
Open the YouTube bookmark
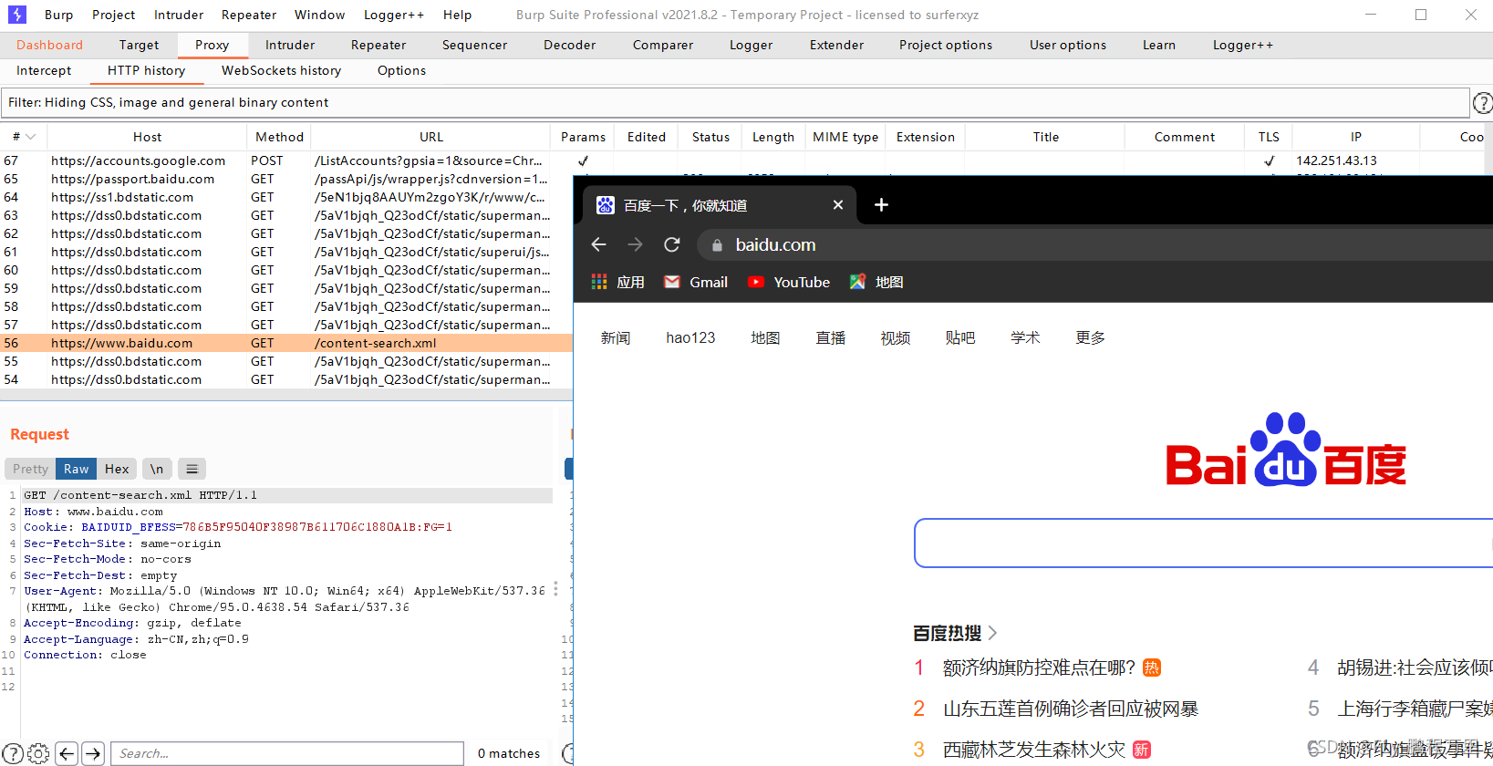pyautogui.click(x=789, y=282)
